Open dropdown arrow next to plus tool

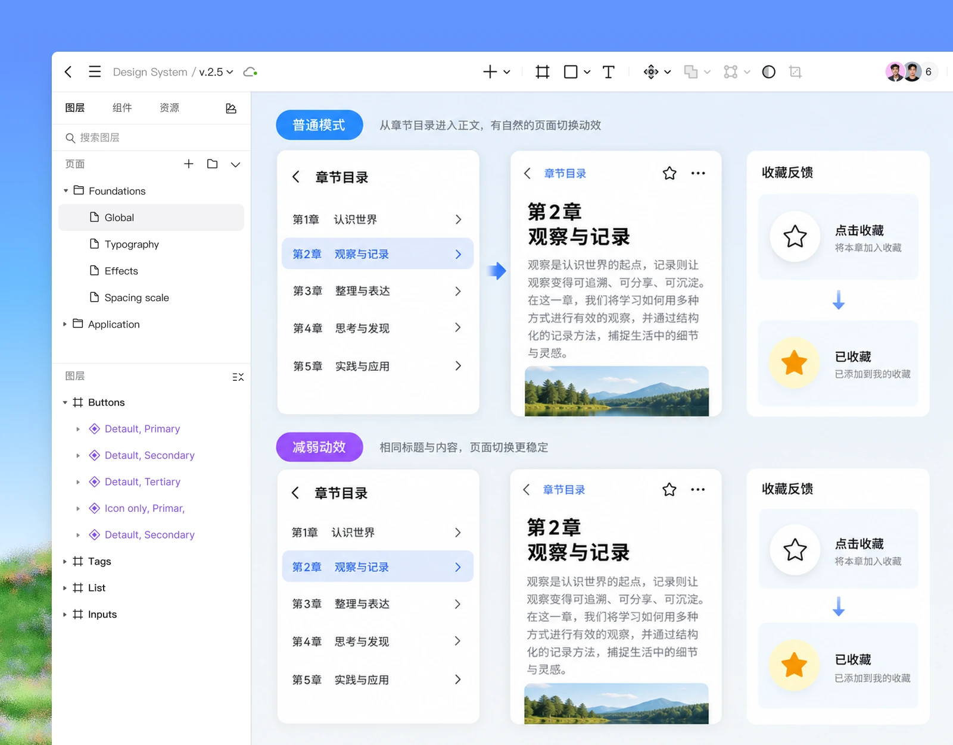coord(507,72)
